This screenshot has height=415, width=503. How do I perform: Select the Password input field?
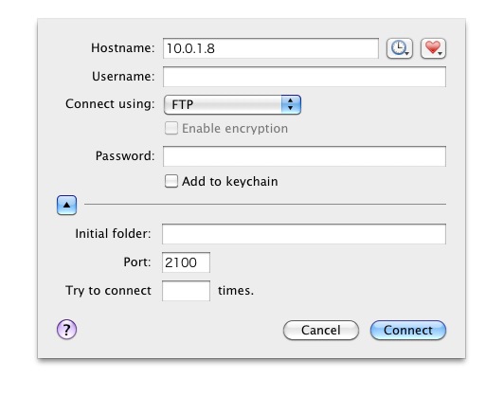(x=304, y=156)
